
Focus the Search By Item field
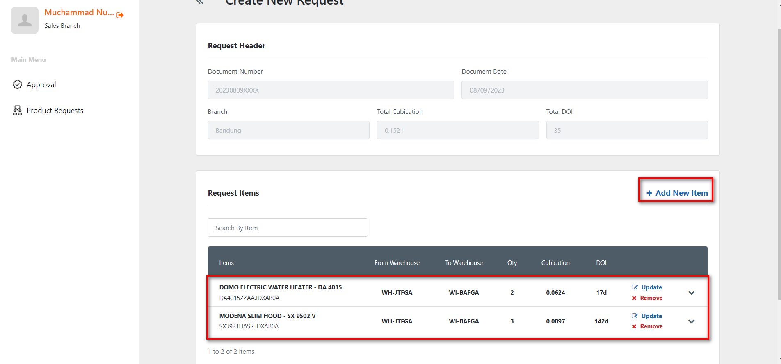(288, 228)
